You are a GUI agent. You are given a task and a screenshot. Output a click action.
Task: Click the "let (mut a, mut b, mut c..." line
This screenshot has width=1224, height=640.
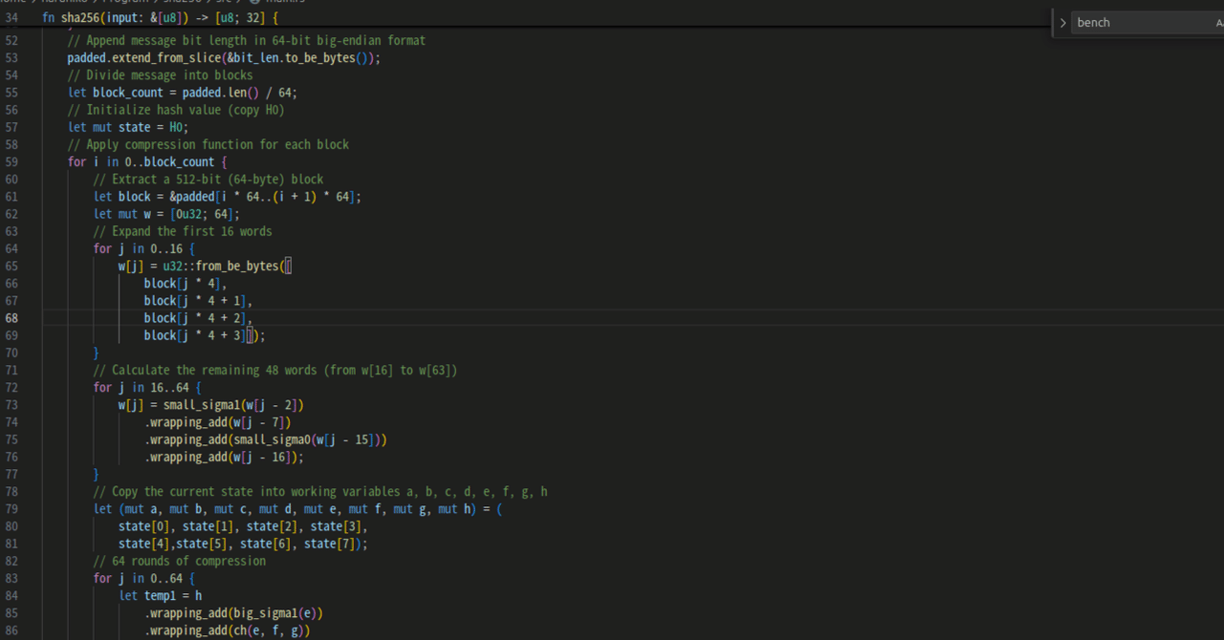coord(297,509)
